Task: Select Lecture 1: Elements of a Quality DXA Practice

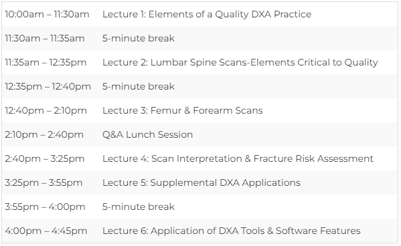Action: click(207, 14)
